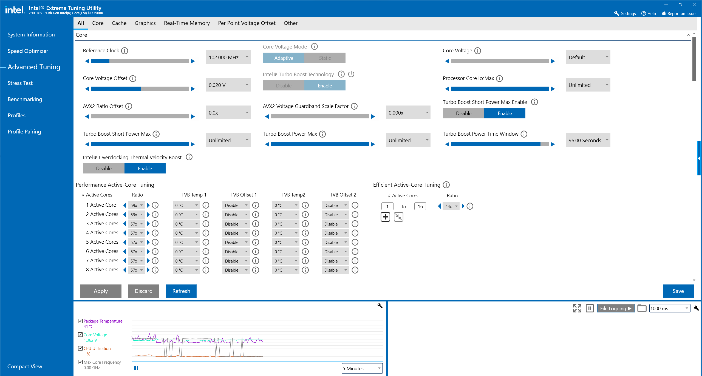This screenshot has height=376, width=702.
Task: Click the Turbo Boost Technology power icon
Action: (x=351, y=74)
